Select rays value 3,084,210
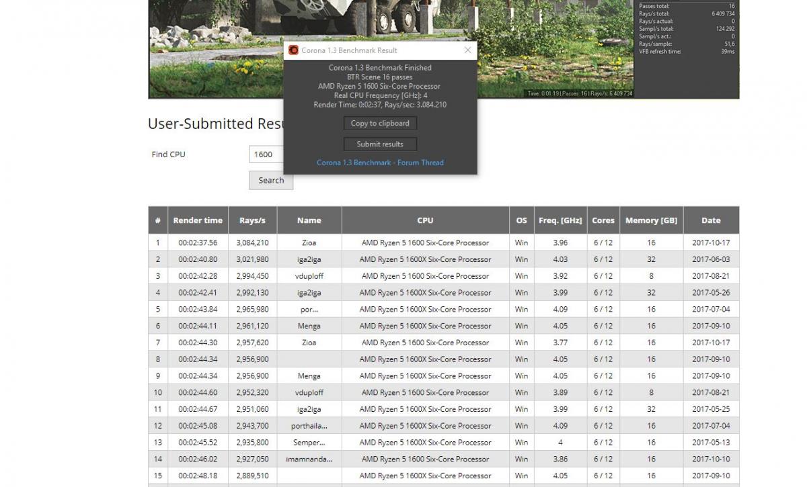The width and height of the screenshot is (807, 487). point(252,242)
